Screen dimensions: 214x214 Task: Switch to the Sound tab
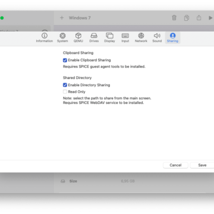point(157,37)
